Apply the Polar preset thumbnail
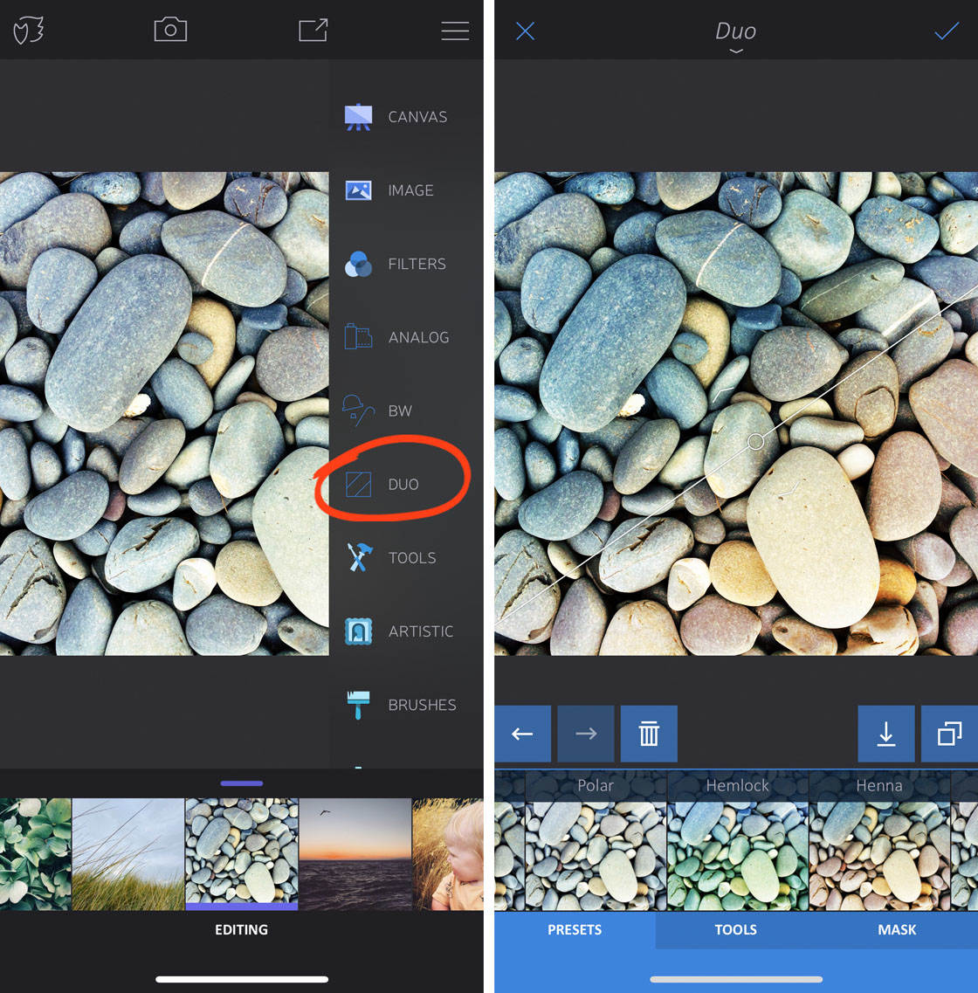 tap(596, 841)
